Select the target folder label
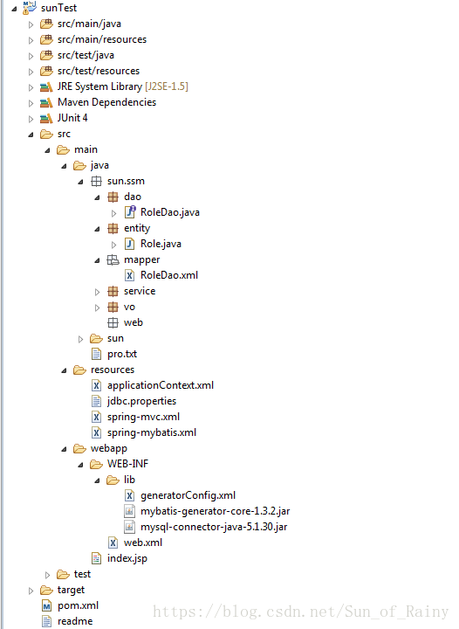Viewport: 459px width, 629px height. tap(71, 590)
